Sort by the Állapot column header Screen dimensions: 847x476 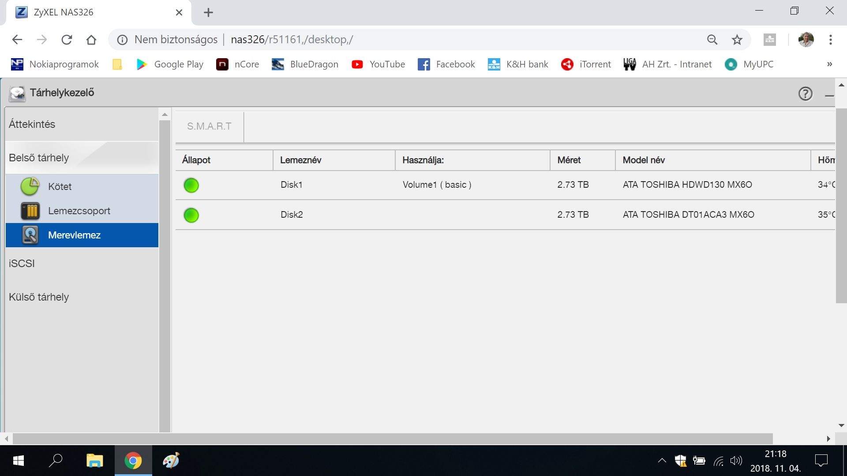coord(224,160)
